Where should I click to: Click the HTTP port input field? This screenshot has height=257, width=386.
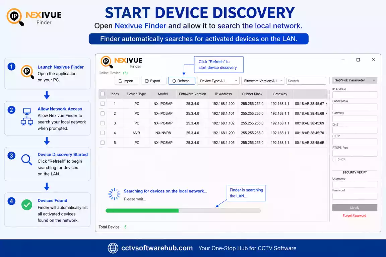[x=355, y=142]
